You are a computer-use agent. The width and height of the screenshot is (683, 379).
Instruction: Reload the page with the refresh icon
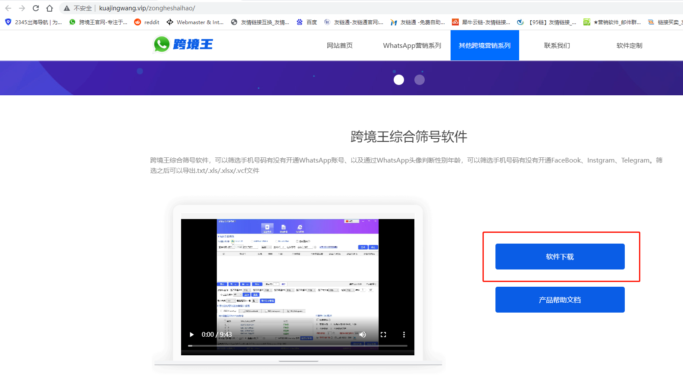coord(36,8)
